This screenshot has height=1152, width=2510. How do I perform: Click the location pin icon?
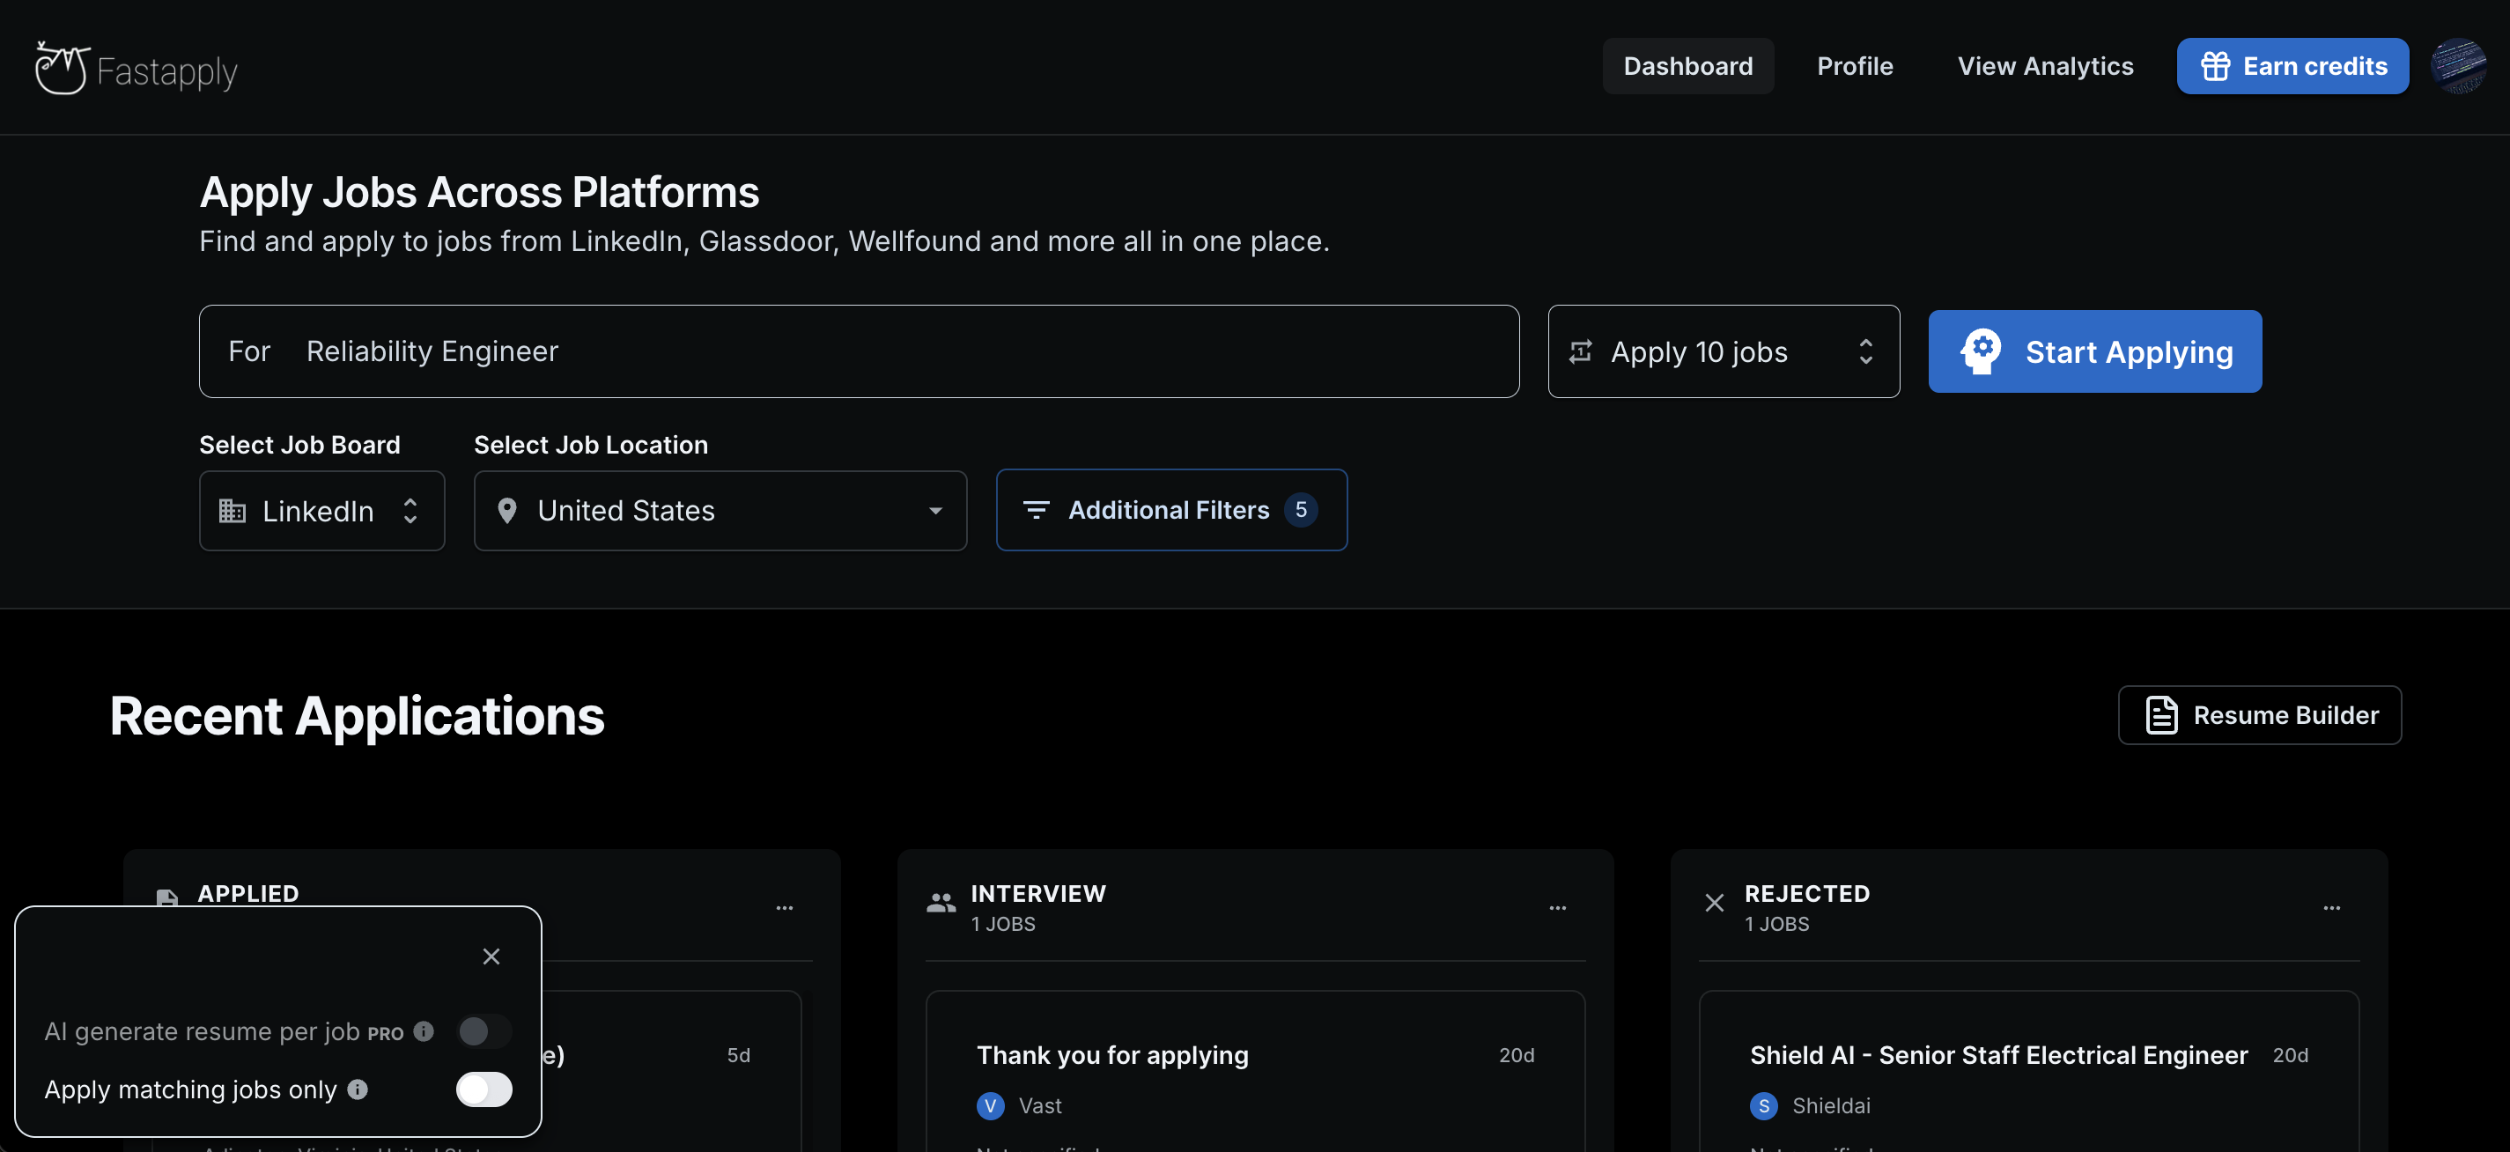tap(506, 511)
